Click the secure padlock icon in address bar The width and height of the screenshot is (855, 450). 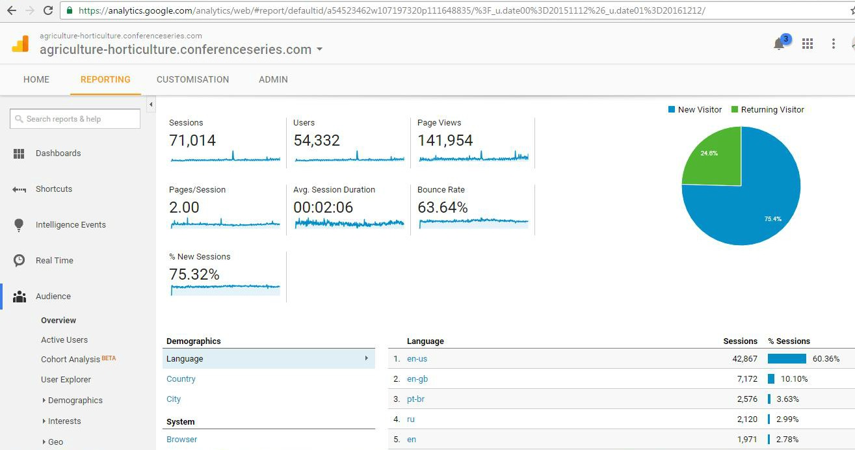point(70,10)
